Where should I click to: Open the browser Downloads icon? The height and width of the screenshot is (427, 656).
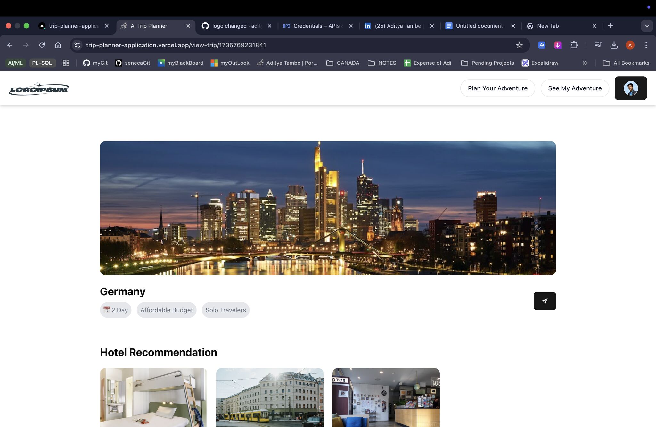click(x=614, y=45)
